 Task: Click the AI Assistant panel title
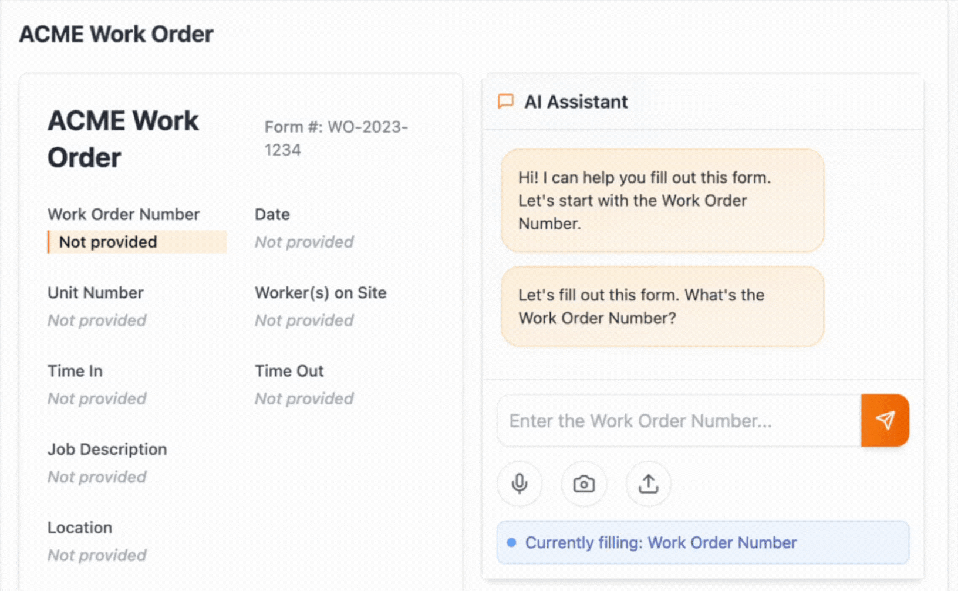(575, 102)
